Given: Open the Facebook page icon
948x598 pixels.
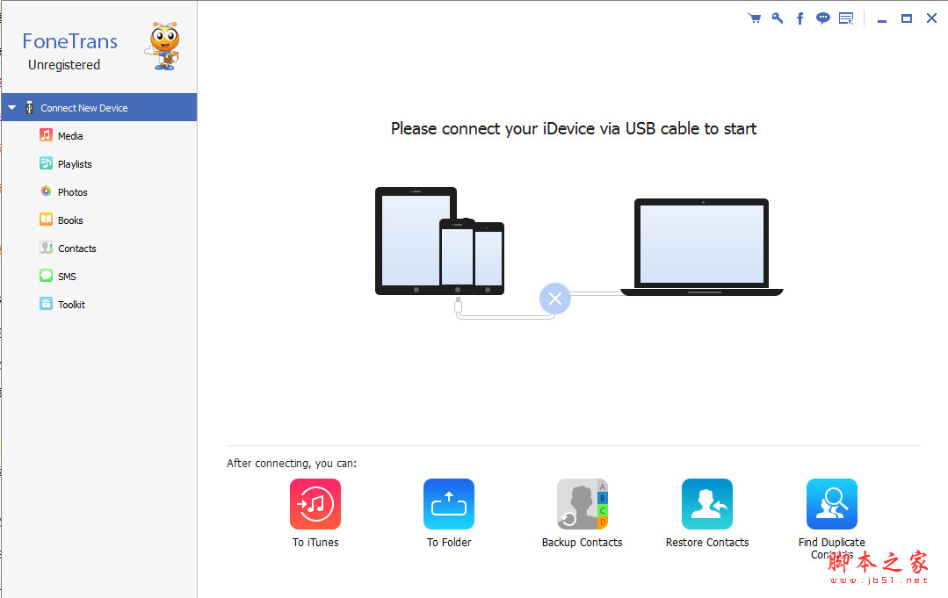Looking at the screenshot, I should pos(800,18).
